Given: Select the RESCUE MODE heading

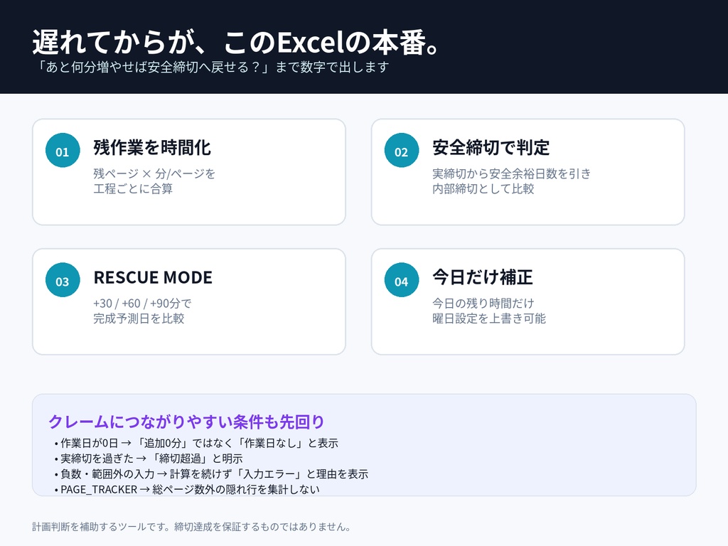Looking at the screenshot, I should click(153, 277).
